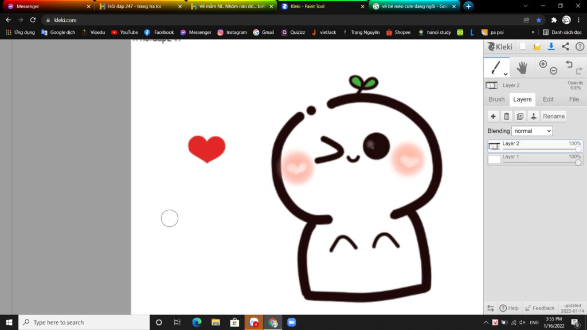Share the drawing via share icon
Viewport: 587px width, 330px height.
pos(565,46)
